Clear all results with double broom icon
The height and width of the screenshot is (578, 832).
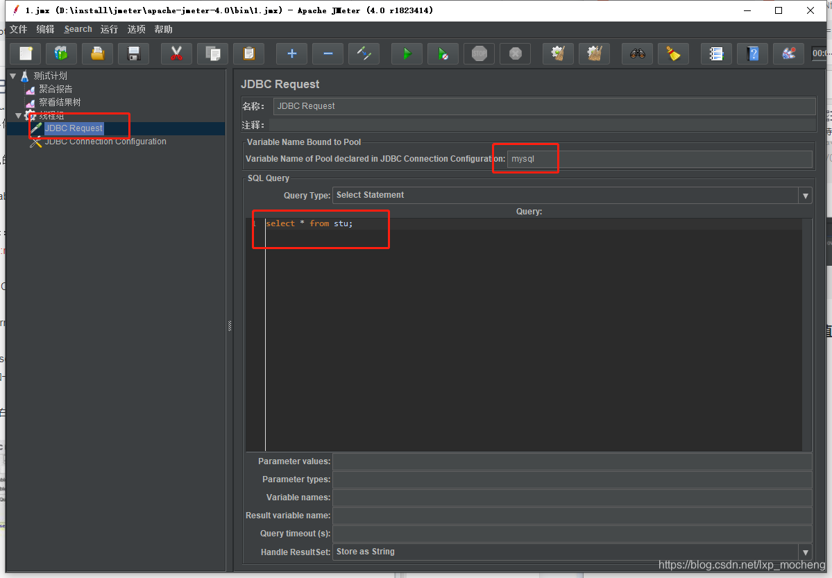[594, 53]
